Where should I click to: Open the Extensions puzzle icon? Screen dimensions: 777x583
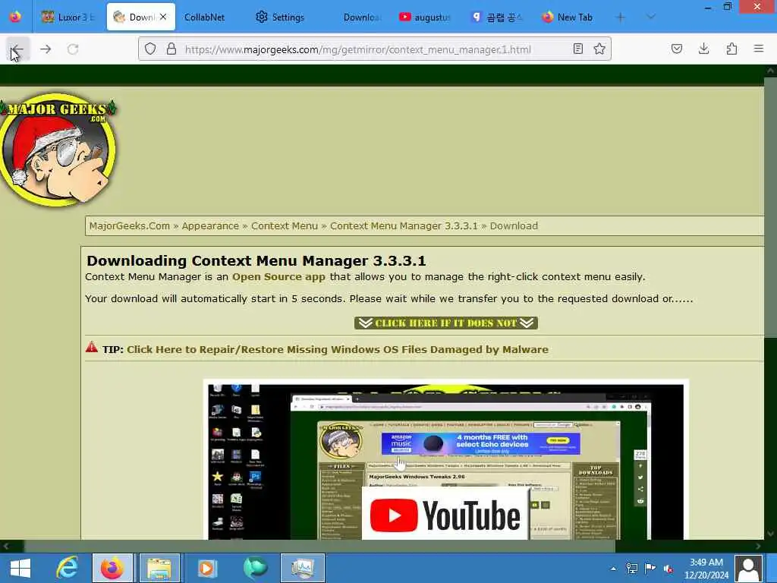(731, 49)
